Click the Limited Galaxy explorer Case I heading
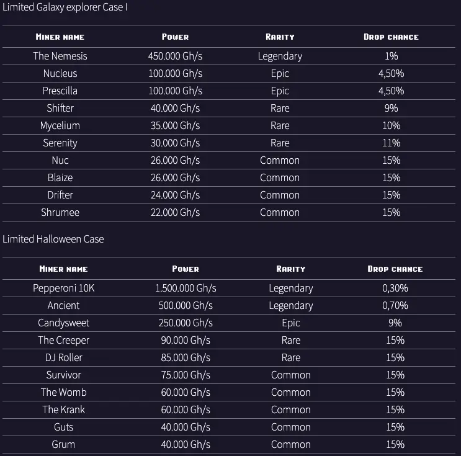This screenshot has height=456, width=461. coord(65,7)
